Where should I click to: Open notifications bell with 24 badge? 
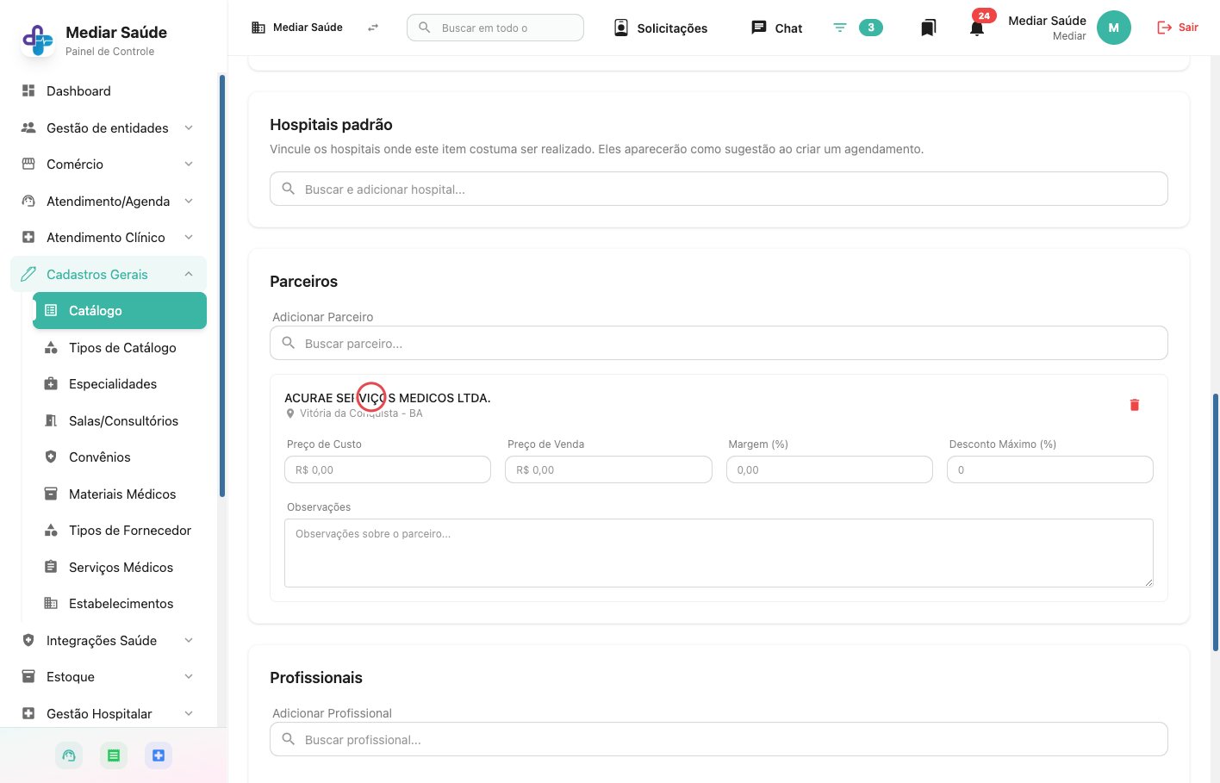pos(977,28)
